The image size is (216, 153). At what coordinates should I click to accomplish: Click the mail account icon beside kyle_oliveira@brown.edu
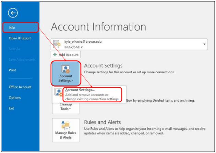coord(57,44)
